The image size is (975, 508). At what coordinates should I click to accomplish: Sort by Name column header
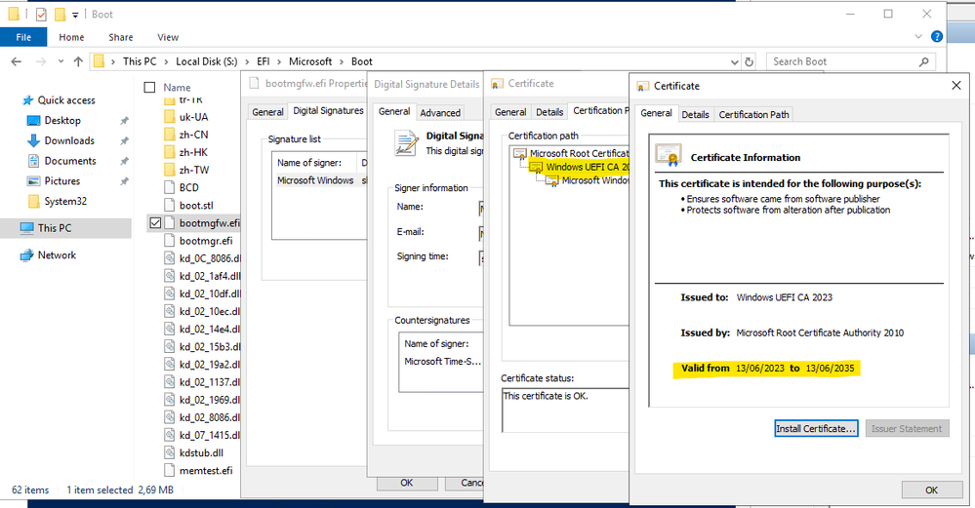(177, 88)
